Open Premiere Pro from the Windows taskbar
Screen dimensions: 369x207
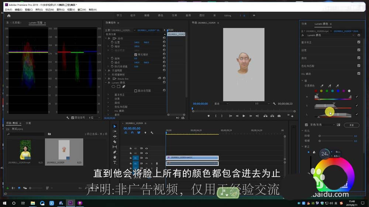pos(70,203)
